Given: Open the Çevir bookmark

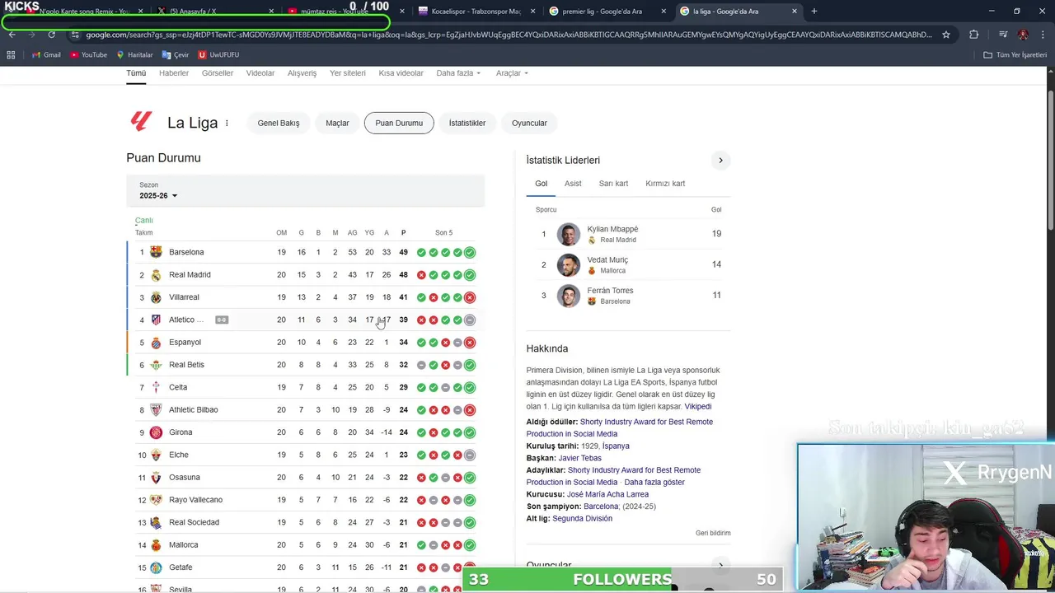Looking at the screenshot, I should click(x=176, y=54).
